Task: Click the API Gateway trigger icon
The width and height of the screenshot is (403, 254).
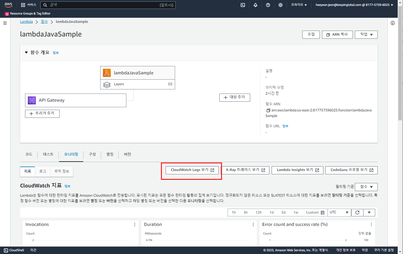Action: pos(32,100)
